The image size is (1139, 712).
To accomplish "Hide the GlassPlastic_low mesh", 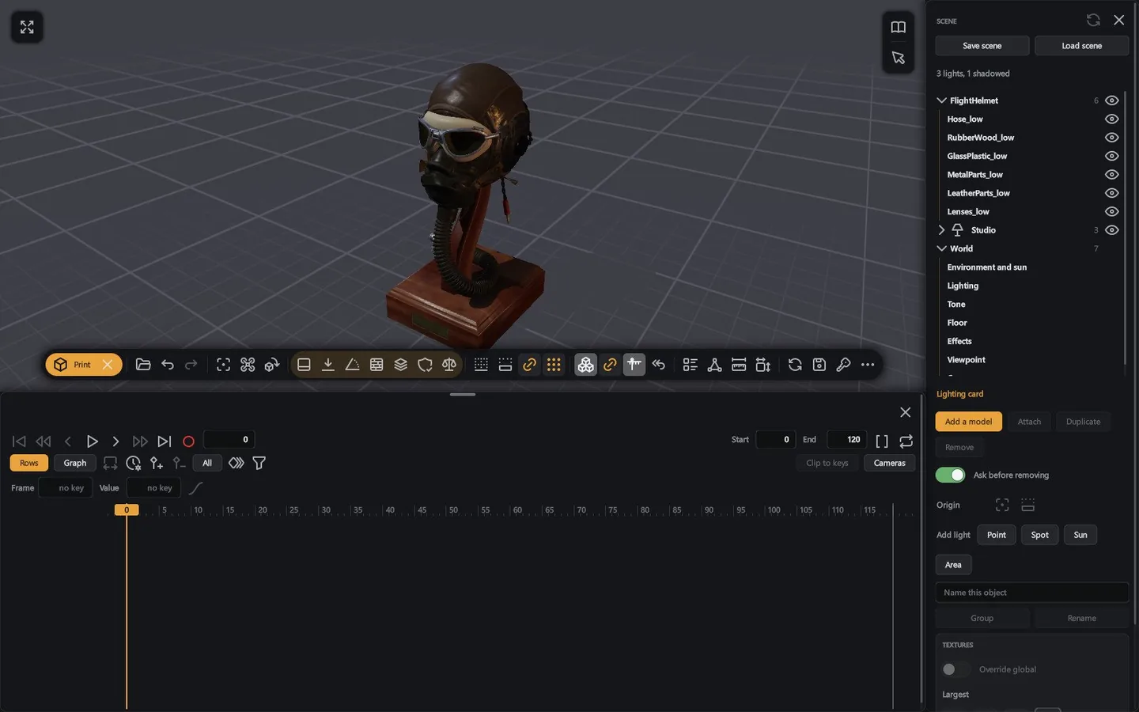I will click(1111, 156).
